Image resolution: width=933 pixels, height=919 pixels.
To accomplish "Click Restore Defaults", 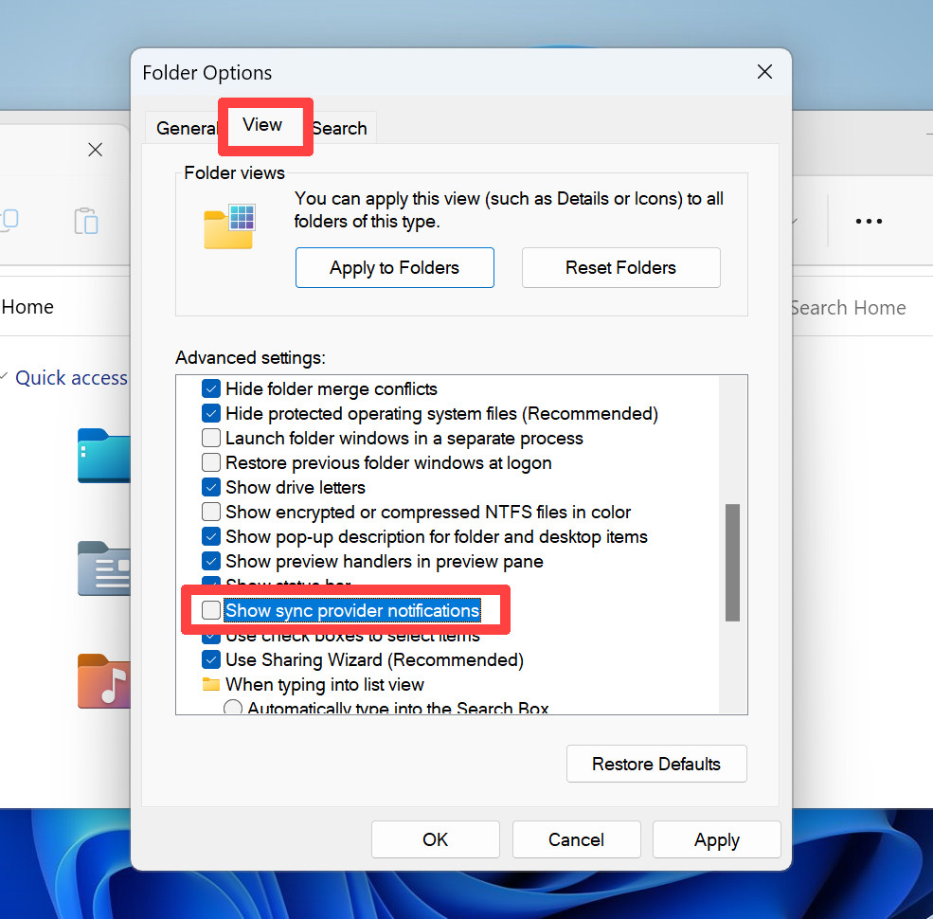I will tap(656, 764).
